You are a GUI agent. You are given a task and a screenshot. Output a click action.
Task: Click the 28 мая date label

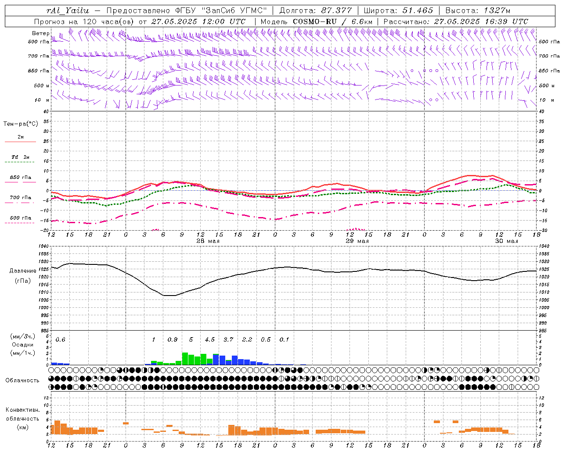208,241
